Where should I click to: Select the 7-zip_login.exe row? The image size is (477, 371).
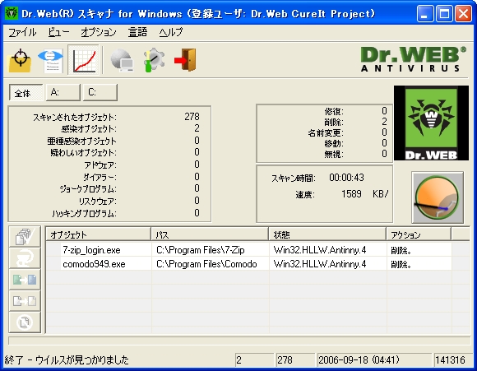(249, 250)
